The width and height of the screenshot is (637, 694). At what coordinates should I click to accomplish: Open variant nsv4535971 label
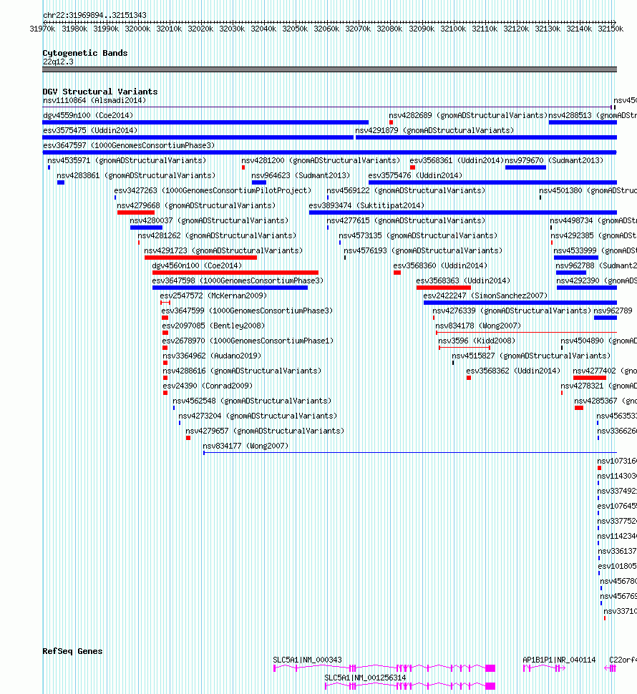point(127,161)
